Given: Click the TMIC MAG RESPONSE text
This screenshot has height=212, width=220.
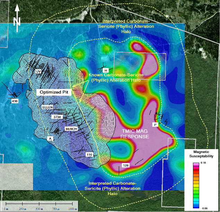Looking at the screenshot, I should (135, 134).
